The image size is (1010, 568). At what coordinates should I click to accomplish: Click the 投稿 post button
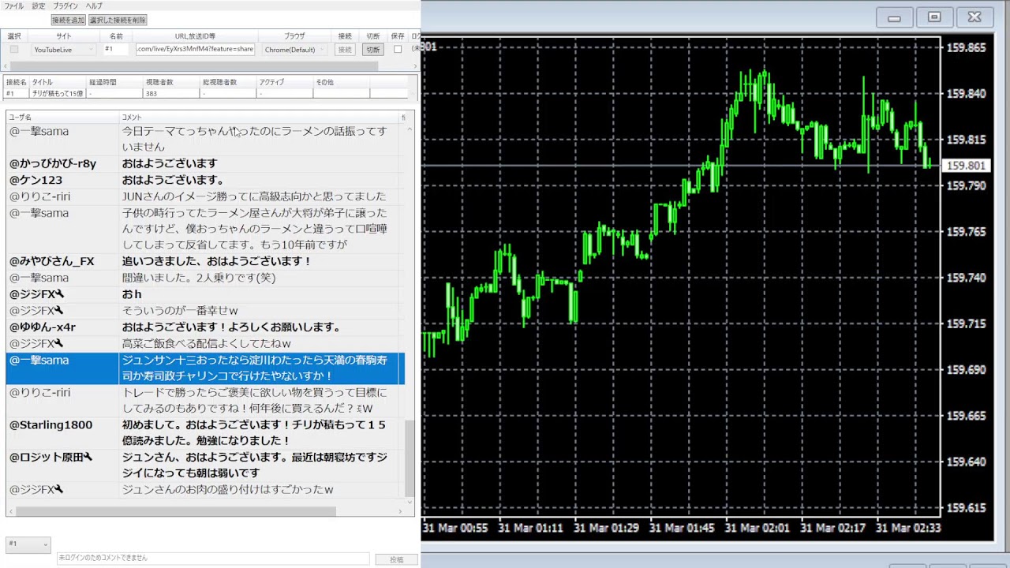396,559
